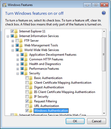Click the Web Management Tools folder icon
The height and width of the screenshot is (129, 111).
pyautogui.click(x=21, y=45)
